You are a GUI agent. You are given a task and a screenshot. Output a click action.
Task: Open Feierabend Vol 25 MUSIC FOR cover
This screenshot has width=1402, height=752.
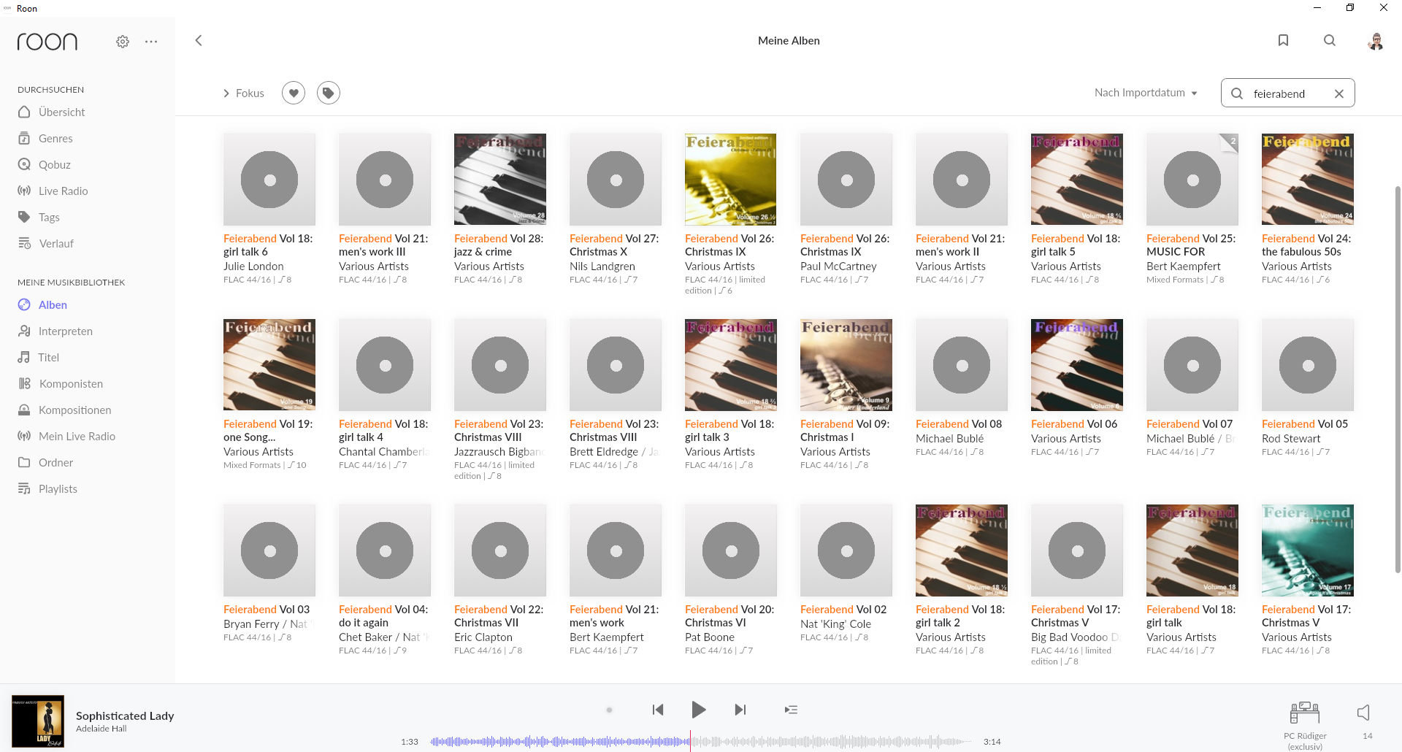[1192, 179]
